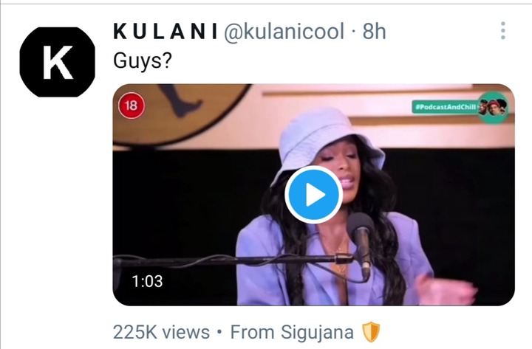Click the @kulanicool handle
The width and height of the screenshot is (532, 349).
[x=284, y=32]
